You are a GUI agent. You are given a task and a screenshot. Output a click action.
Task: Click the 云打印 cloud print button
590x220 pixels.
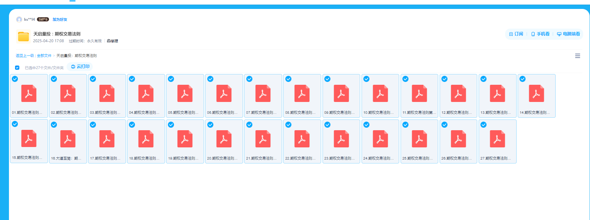[80, 67]
